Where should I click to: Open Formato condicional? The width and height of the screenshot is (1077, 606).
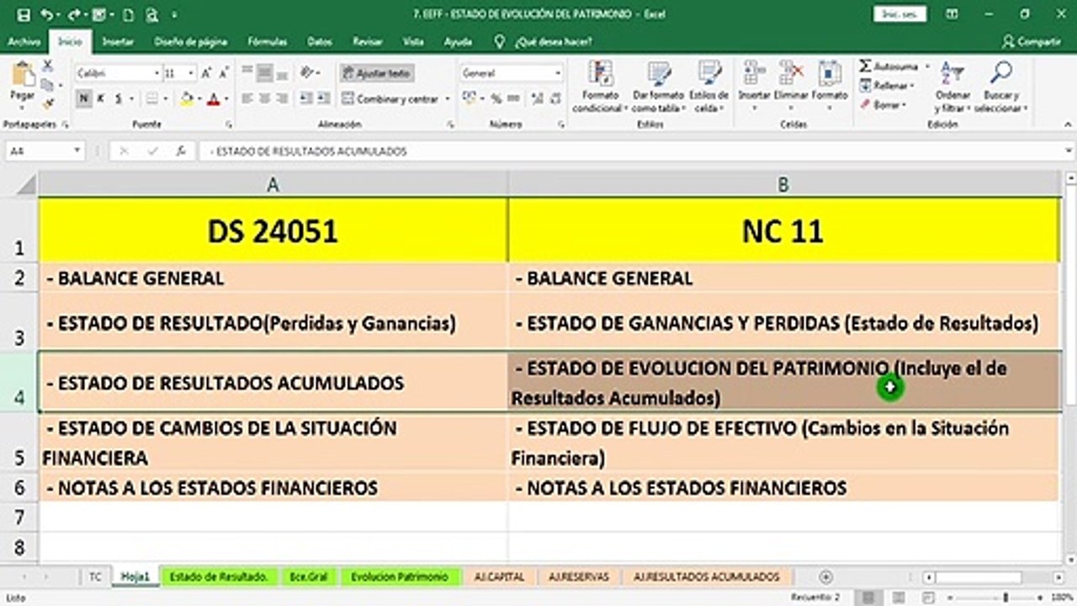pos(601,87)
